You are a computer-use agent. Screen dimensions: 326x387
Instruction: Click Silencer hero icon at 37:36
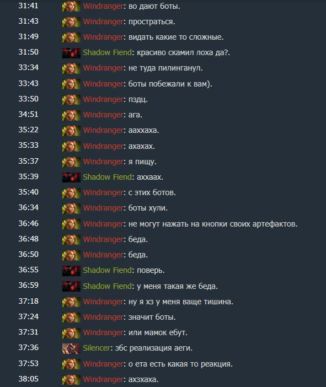(x=71, y=348)
